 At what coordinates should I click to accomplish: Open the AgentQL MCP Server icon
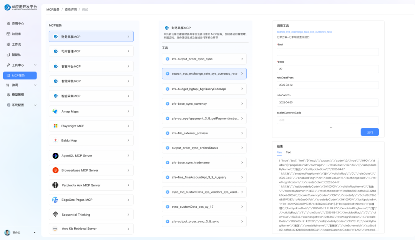(55, 155)
